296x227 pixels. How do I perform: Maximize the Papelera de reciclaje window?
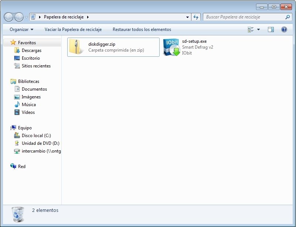[x=274, y=7]
